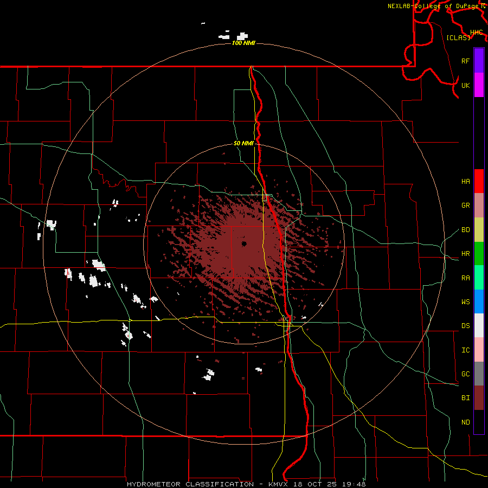Click the WS legend label

click(465, 302)
